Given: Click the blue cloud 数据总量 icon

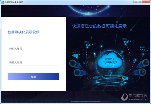Looking at the screenshot, I should (110, 60).
